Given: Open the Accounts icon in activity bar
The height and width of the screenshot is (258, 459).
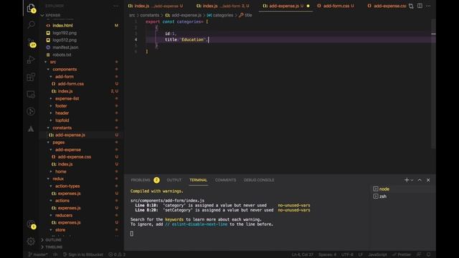Looking at the screenshot, I should coord(31,224).
